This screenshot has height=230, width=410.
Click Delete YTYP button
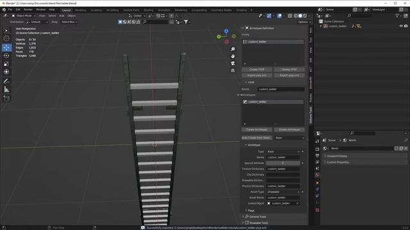coord(289,70)
